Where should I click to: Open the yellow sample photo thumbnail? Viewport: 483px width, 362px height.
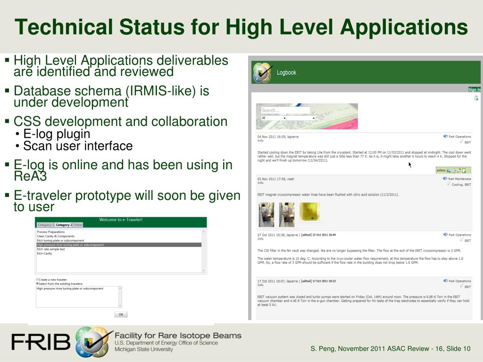309,212
